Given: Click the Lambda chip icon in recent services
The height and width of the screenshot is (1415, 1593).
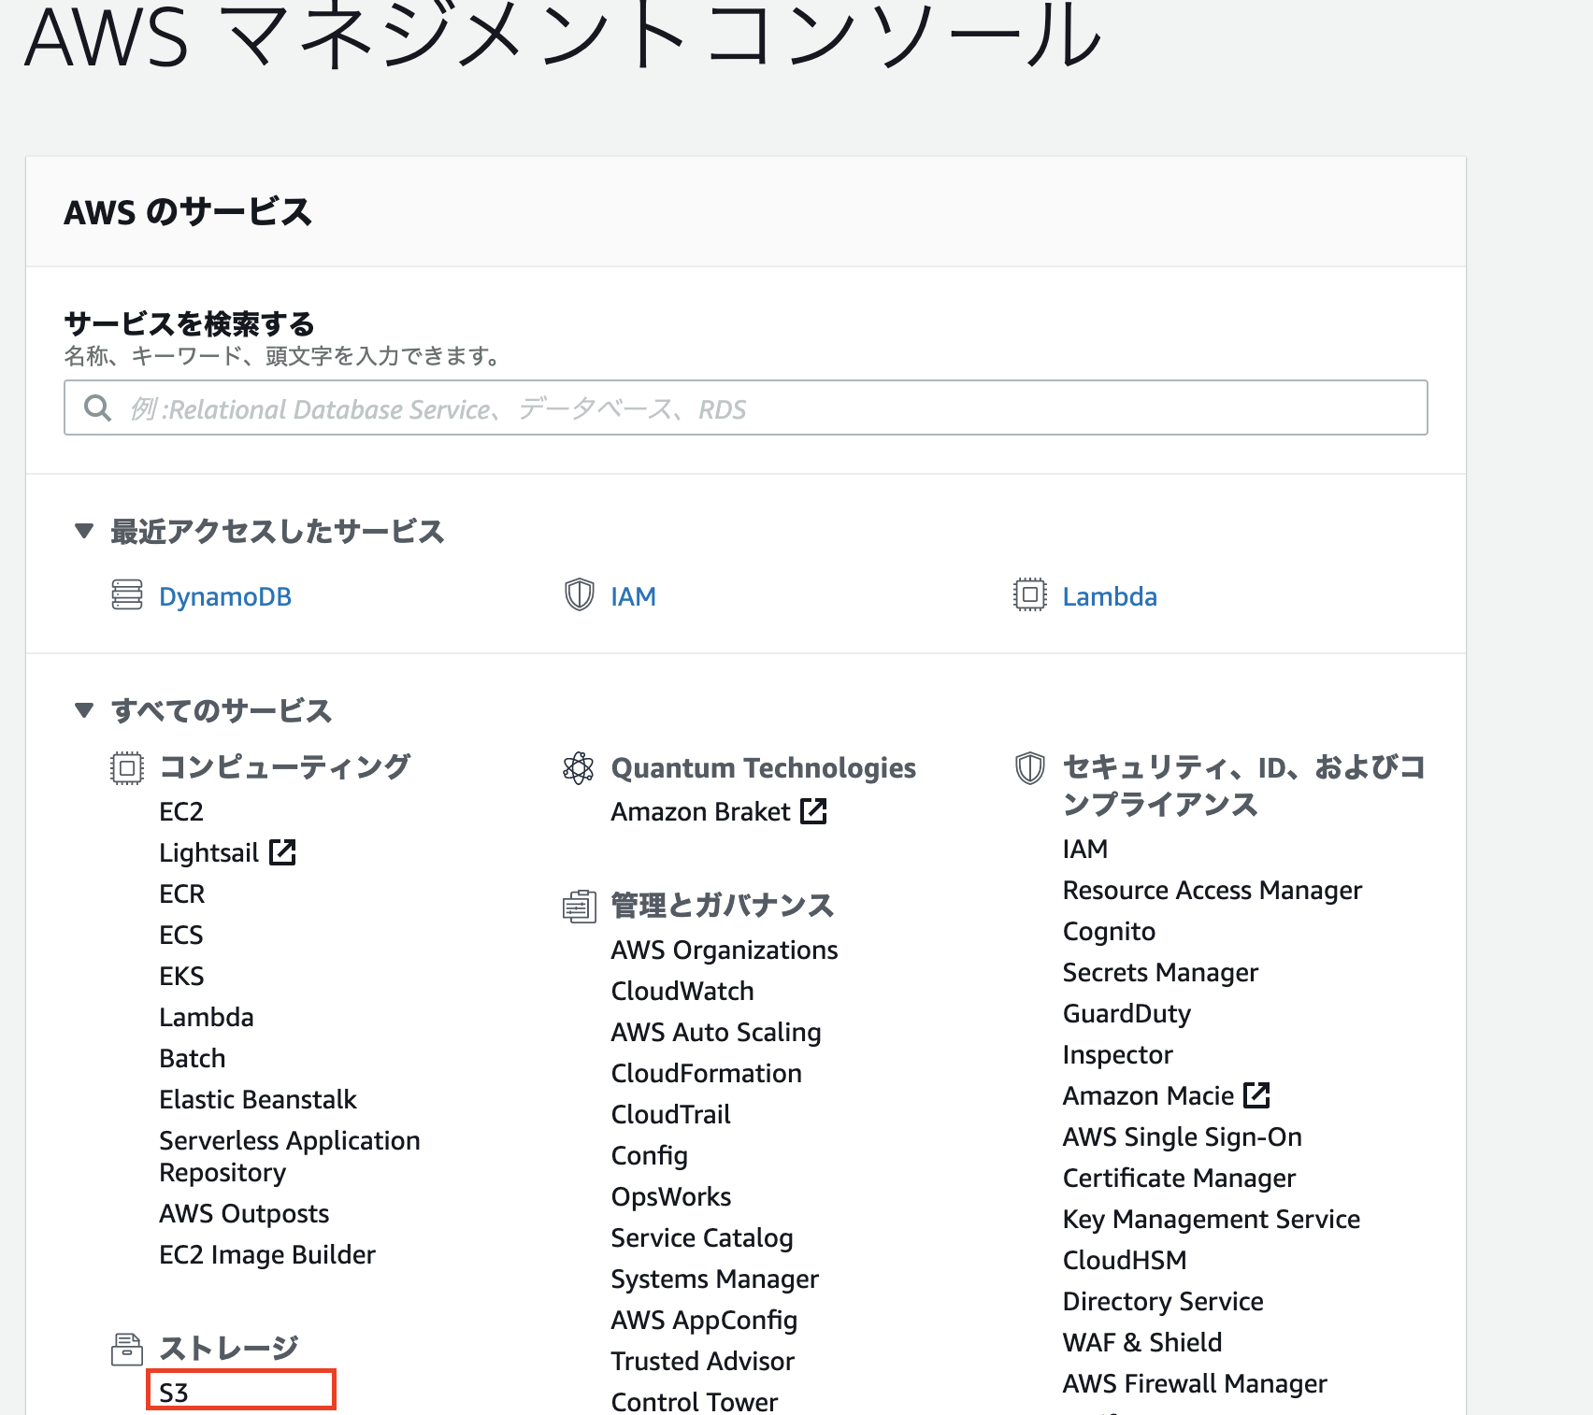Looking at the screenshot, I should tap(1030, 594).
